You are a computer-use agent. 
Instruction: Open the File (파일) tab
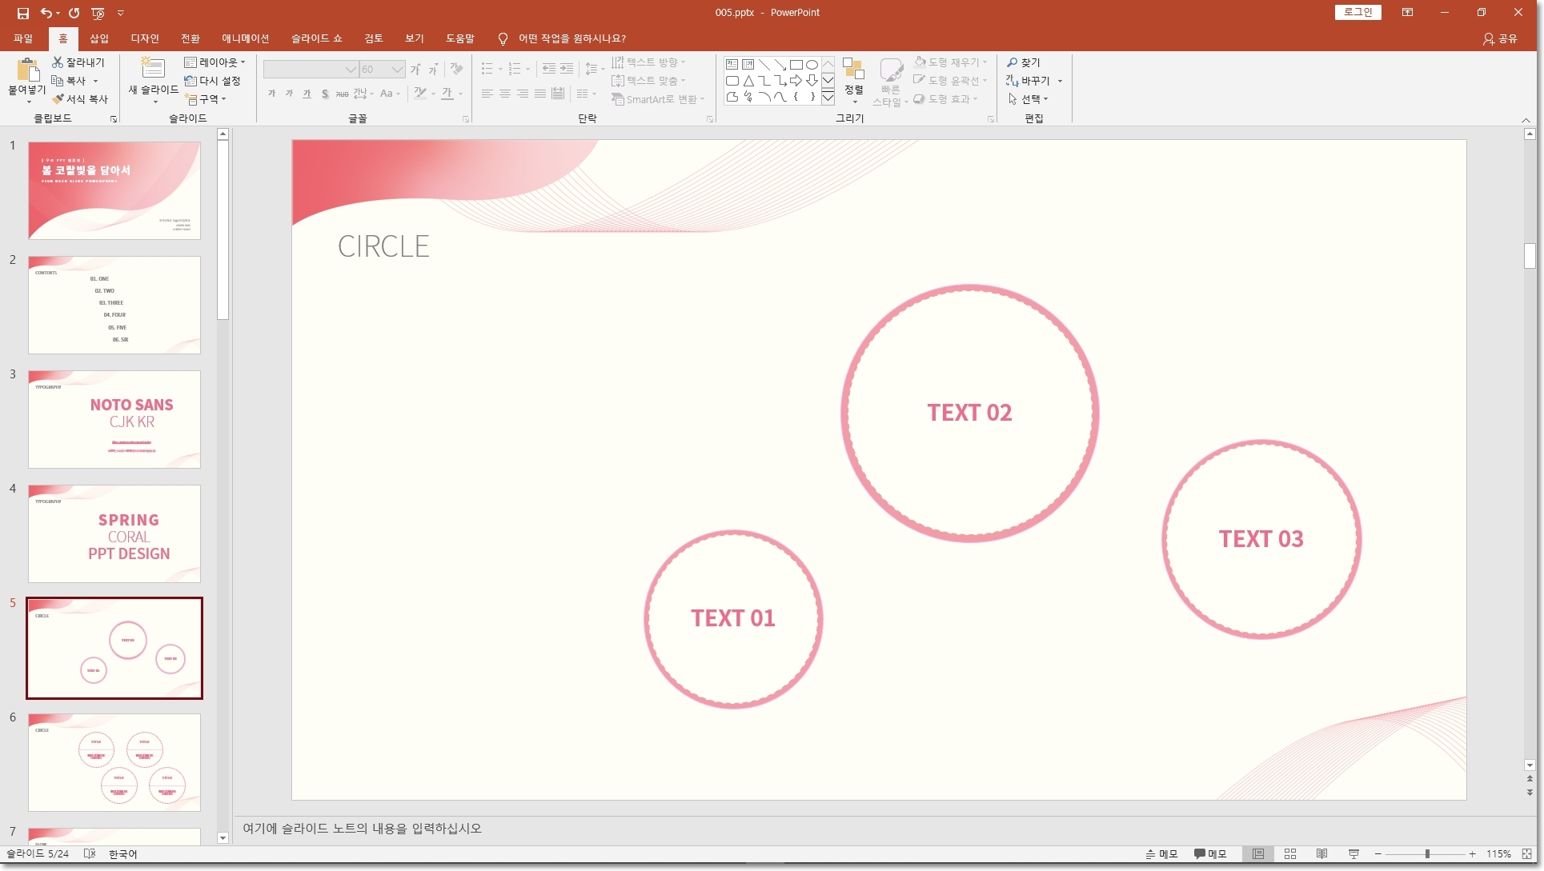click(23, 38)
